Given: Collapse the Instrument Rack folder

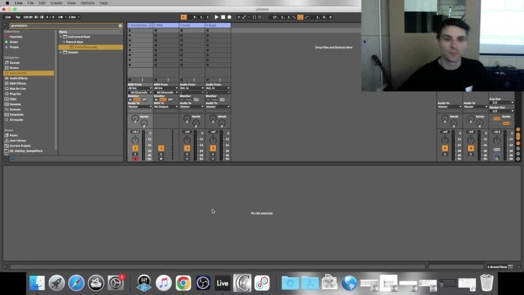Looking at the screenshot, I should (61, 37).
